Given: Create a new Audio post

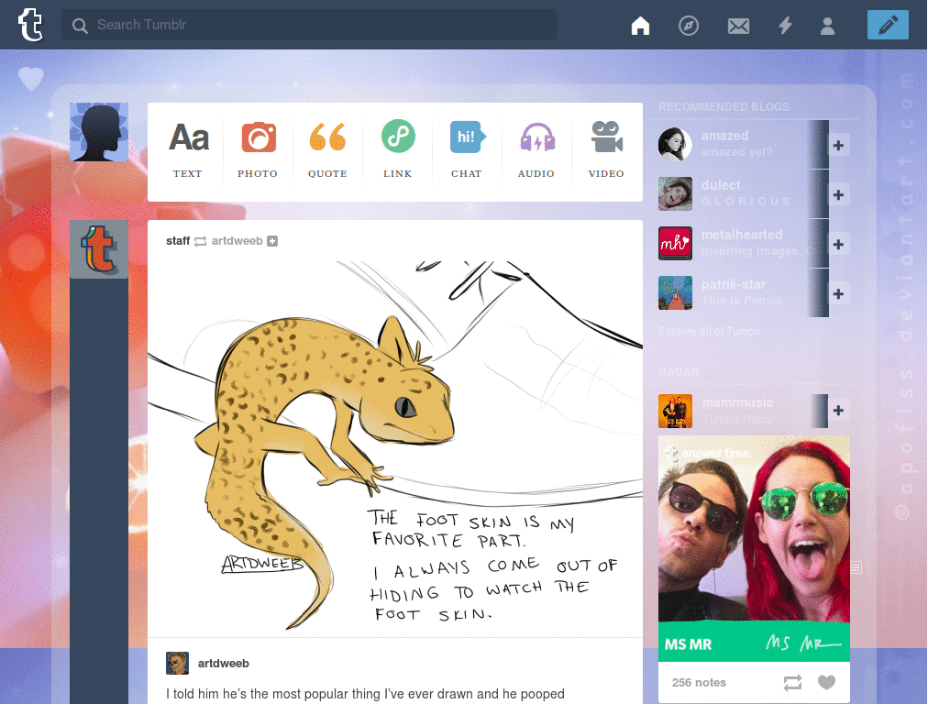Looking at the screenshot, I should click(536, 149).
